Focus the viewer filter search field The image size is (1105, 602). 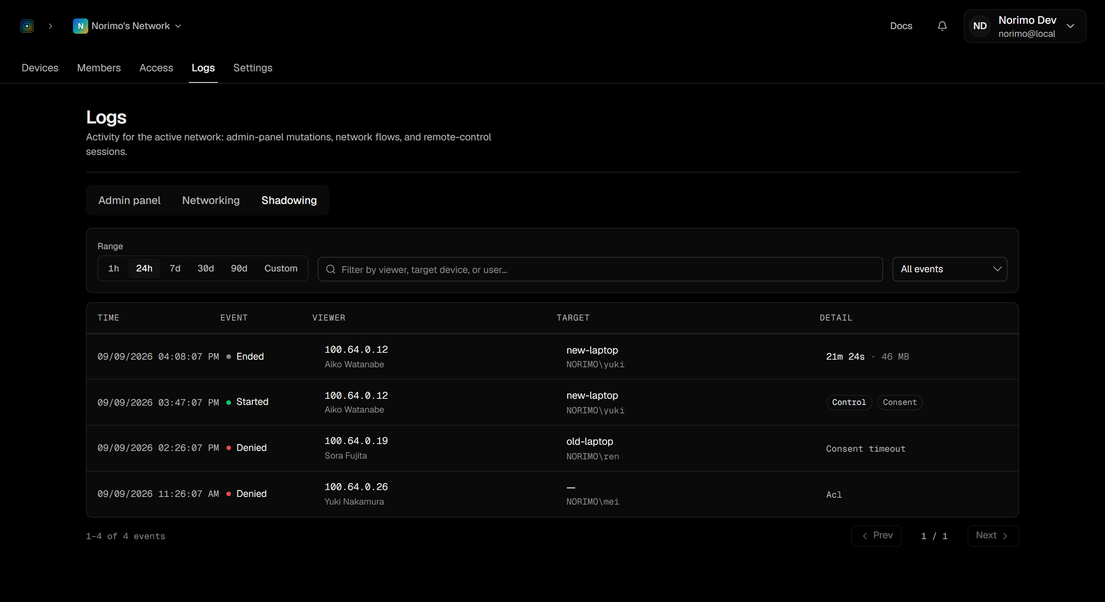(x=600, y=269)
